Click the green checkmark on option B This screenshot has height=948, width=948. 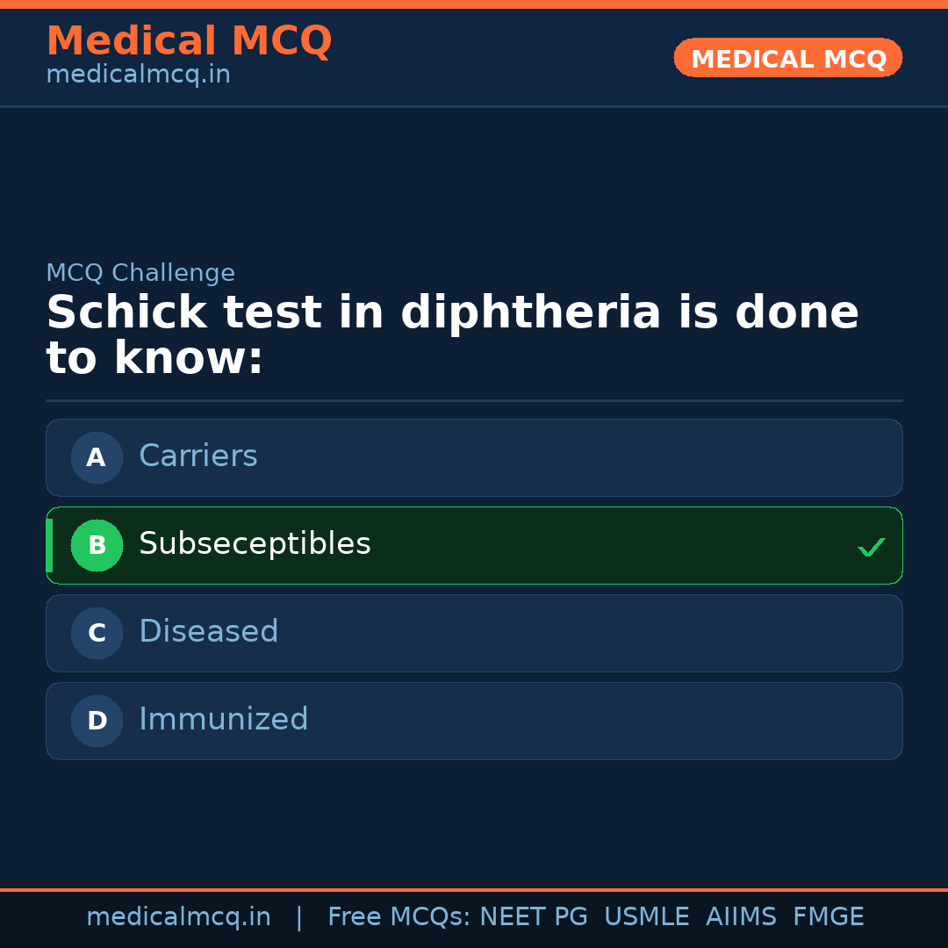(x=871, y=547)
